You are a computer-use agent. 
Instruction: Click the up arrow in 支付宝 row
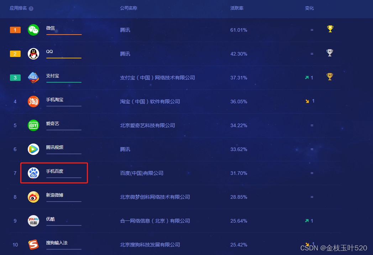(x=307, y=78)
